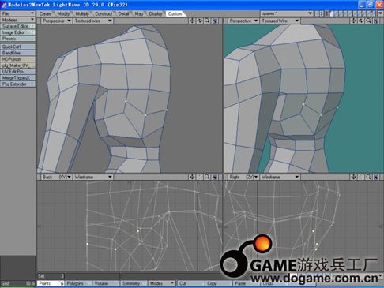Switch to the Modify tab

coord(63,13)
